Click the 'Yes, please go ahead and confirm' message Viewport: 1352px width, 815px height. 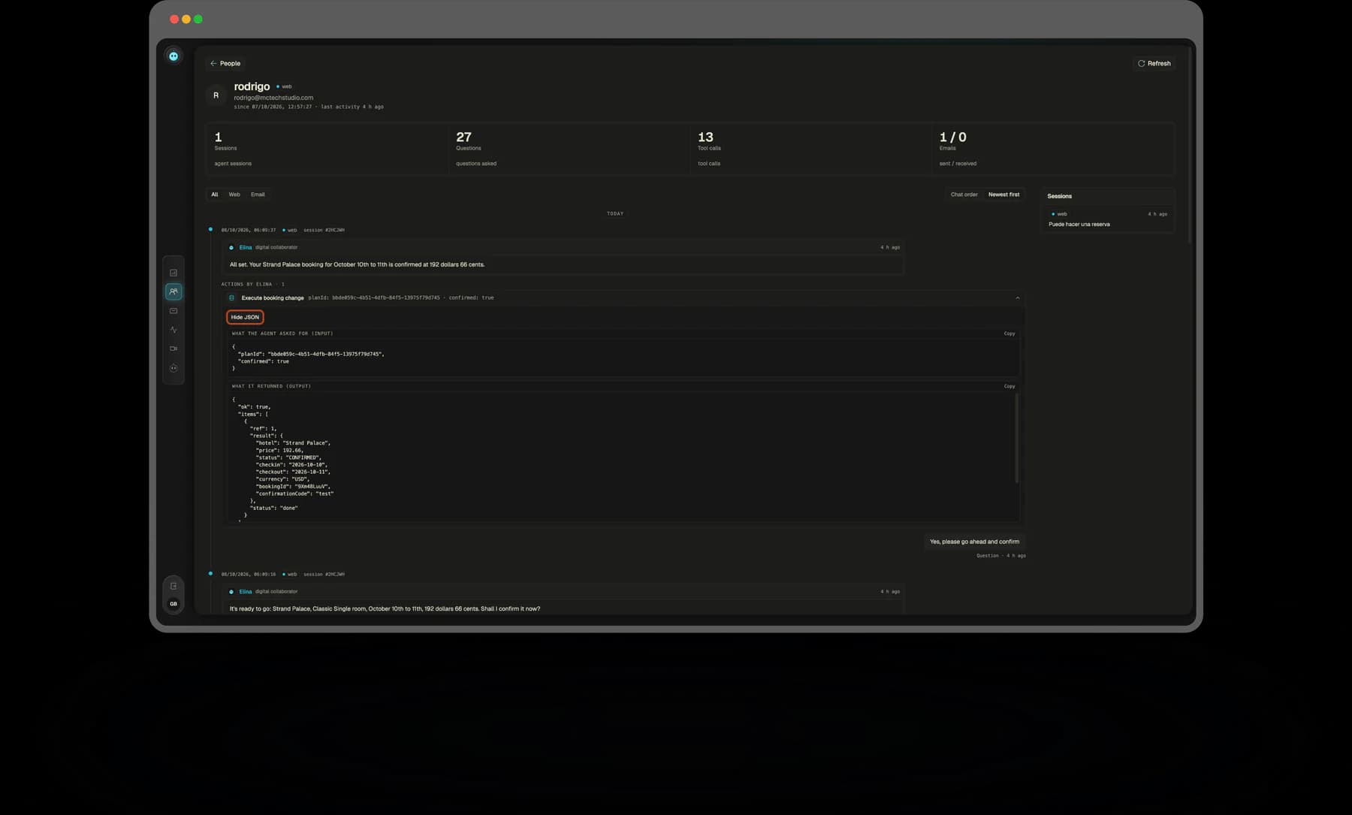[974, 542]
